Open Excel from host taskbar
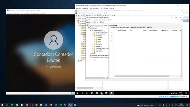 [61, 105]
